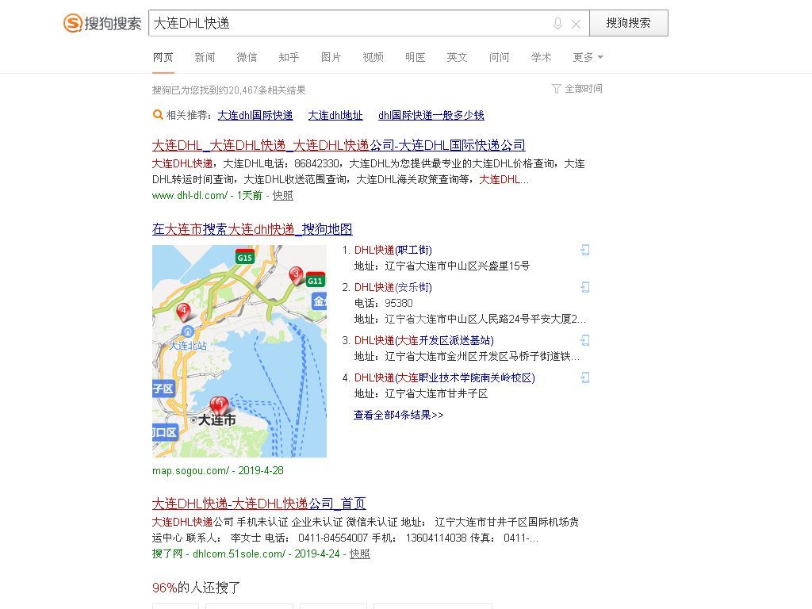Screen dimensions: 812x609
Task: Open DHL快递(大连开发区派送基站) listing
Action: pyautogui.click(x=424, y=341)
